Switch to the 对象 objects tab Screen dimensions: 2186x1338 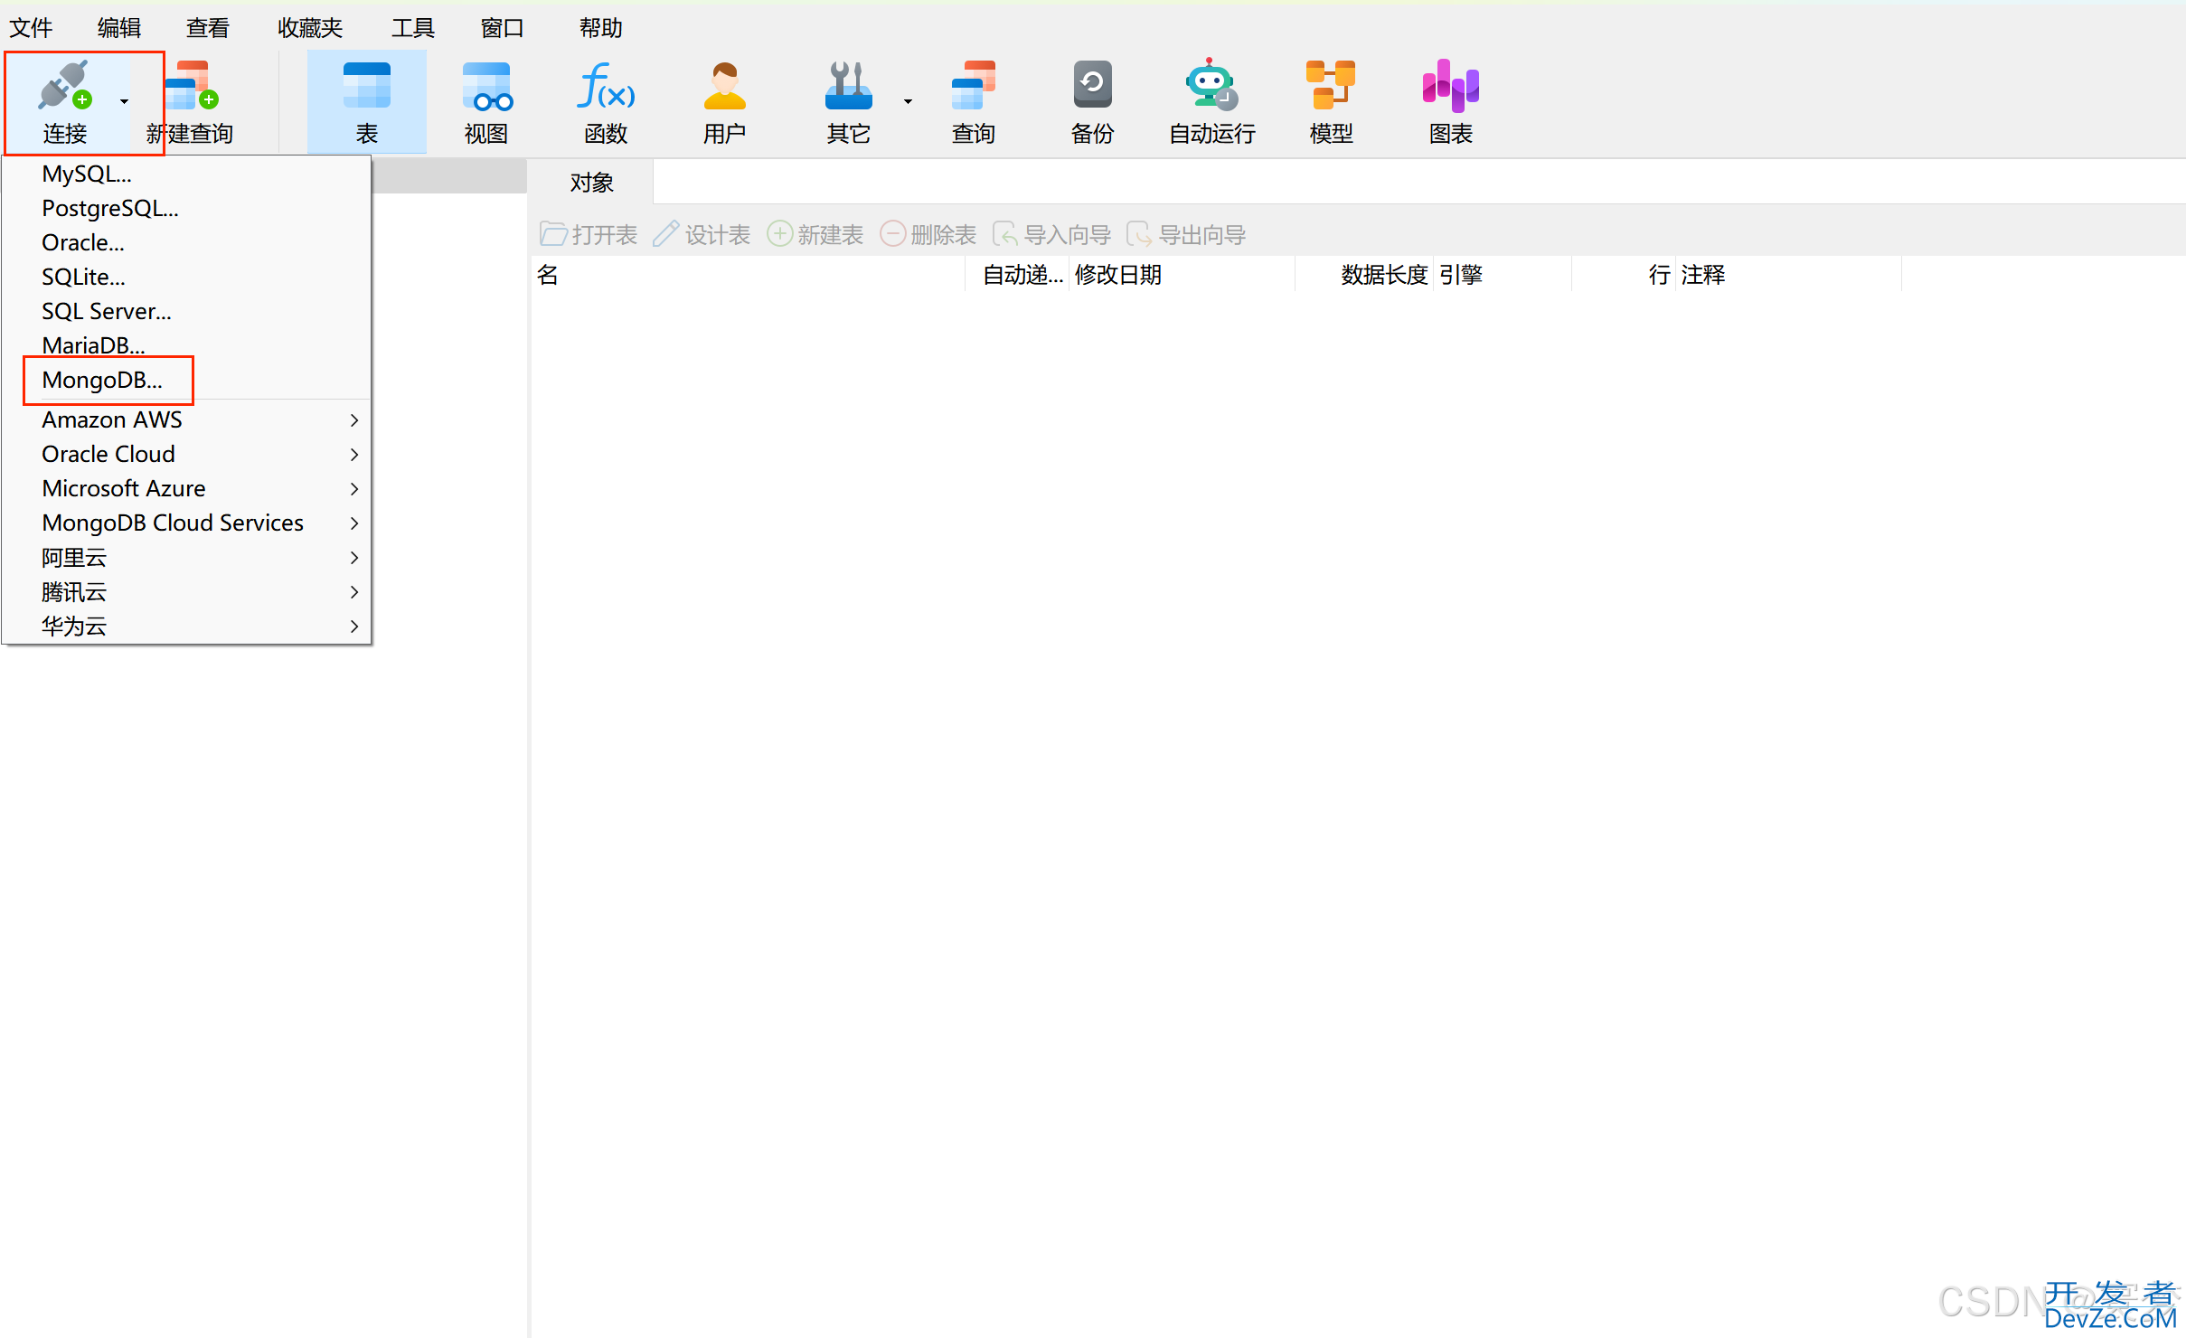(x=591, y=183)
